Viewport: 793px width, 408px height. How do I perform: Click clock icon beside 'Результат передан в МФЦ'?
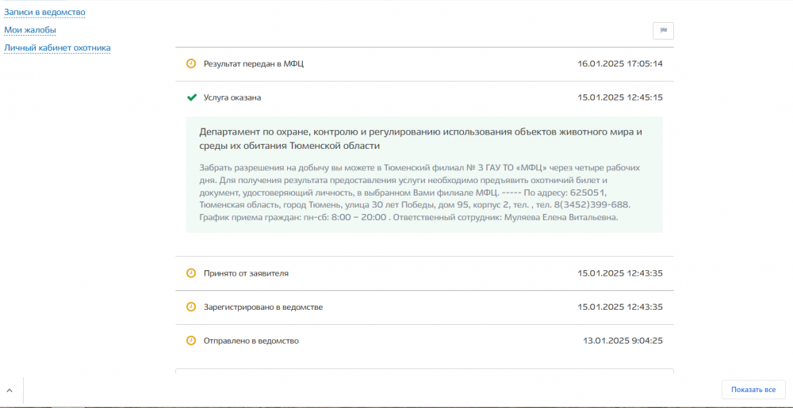pos(191,63)
